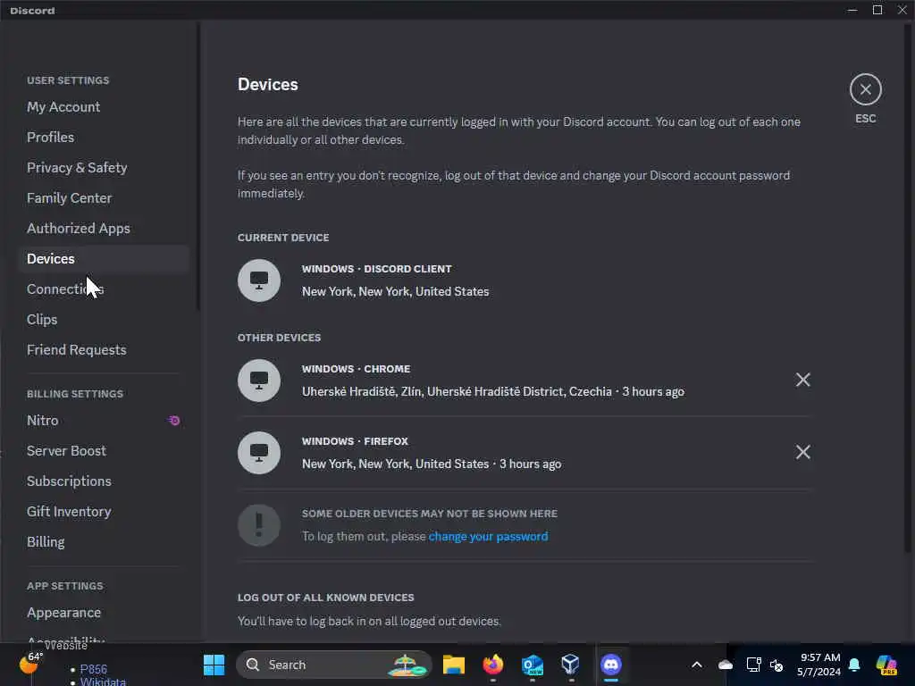Log out the Windows Chrome device
The image size is (915, 686).
pos(803,380)
